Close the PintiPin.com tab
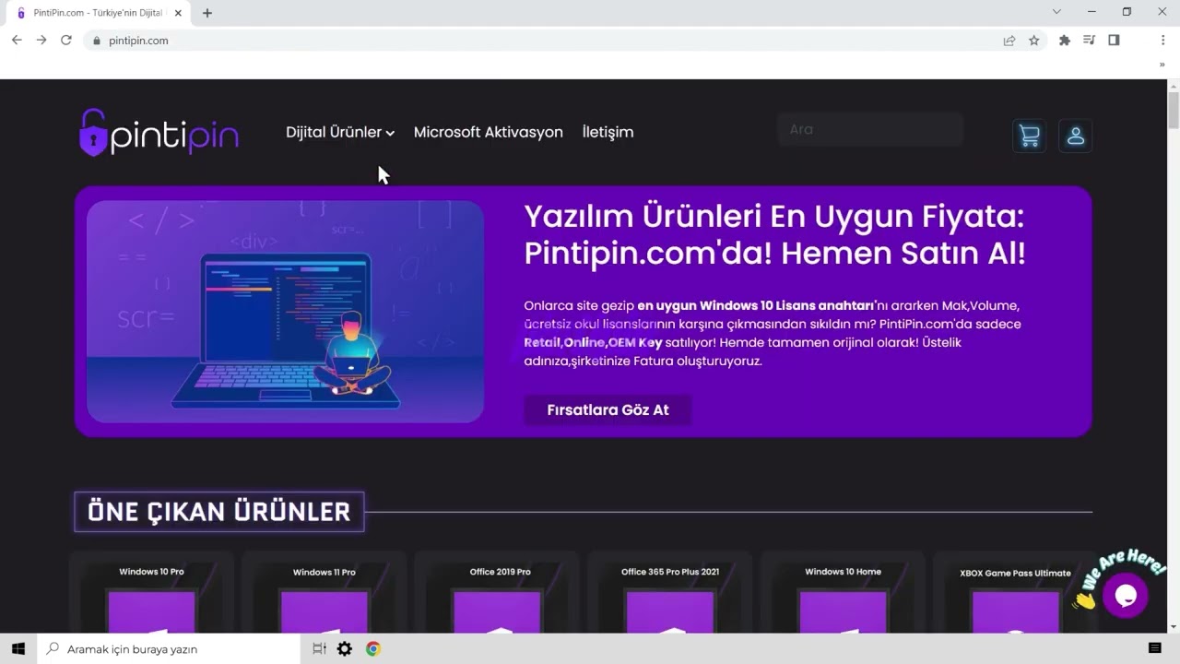 [179, 13]
